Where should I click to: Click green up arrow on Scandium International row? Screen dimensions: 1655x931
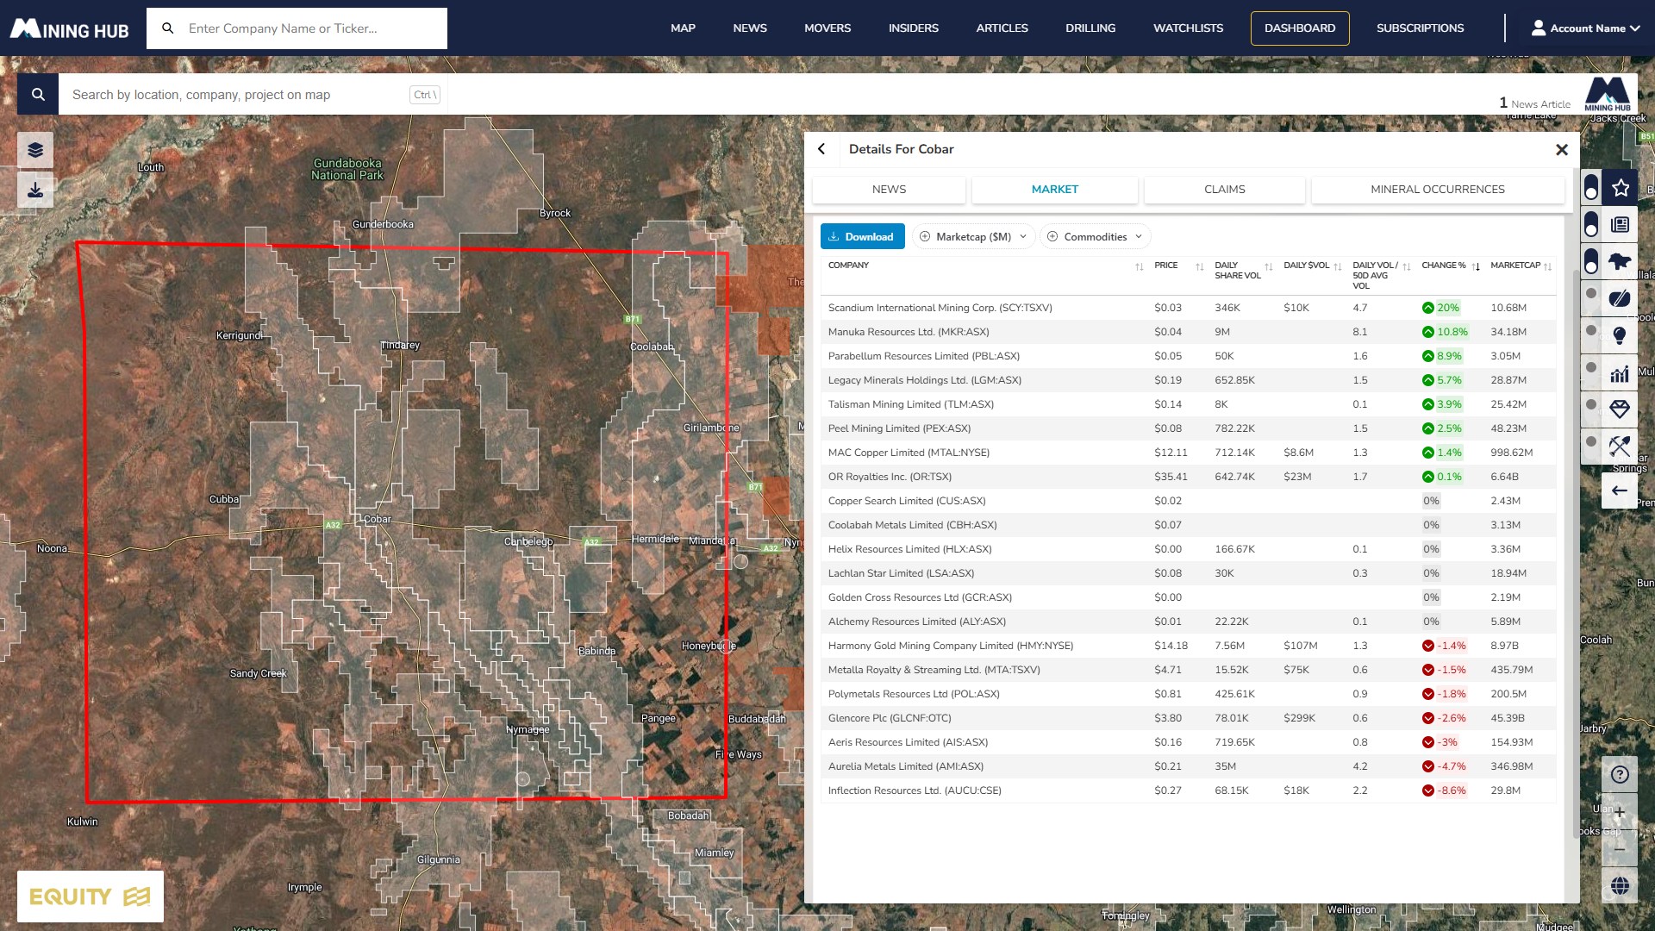1427,308
